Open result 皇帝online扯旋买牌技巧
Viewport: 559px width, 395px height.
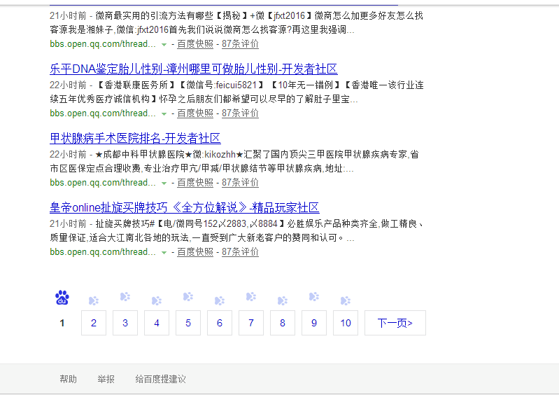(x=184, y=207)
